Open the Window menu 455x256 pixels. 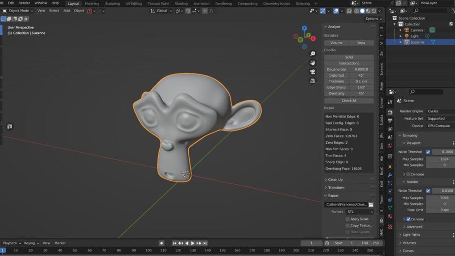(41, 3)
